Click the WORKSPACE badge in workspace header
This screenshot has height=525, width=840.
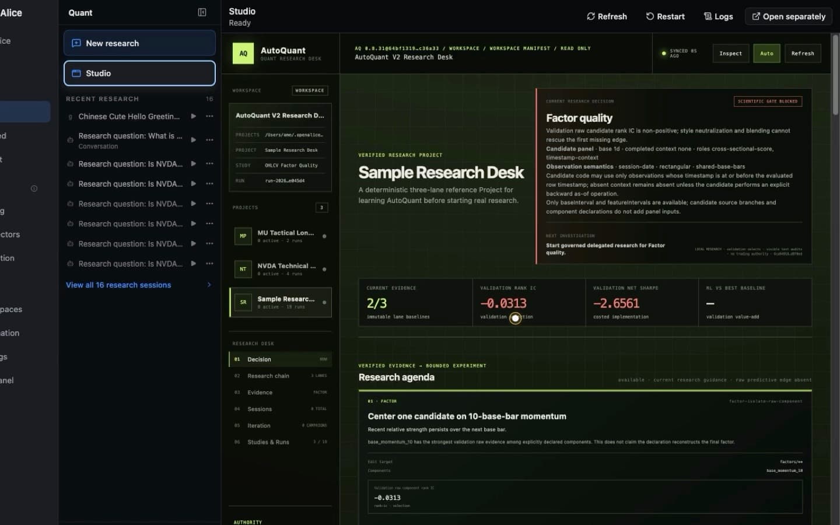(310, 90)
